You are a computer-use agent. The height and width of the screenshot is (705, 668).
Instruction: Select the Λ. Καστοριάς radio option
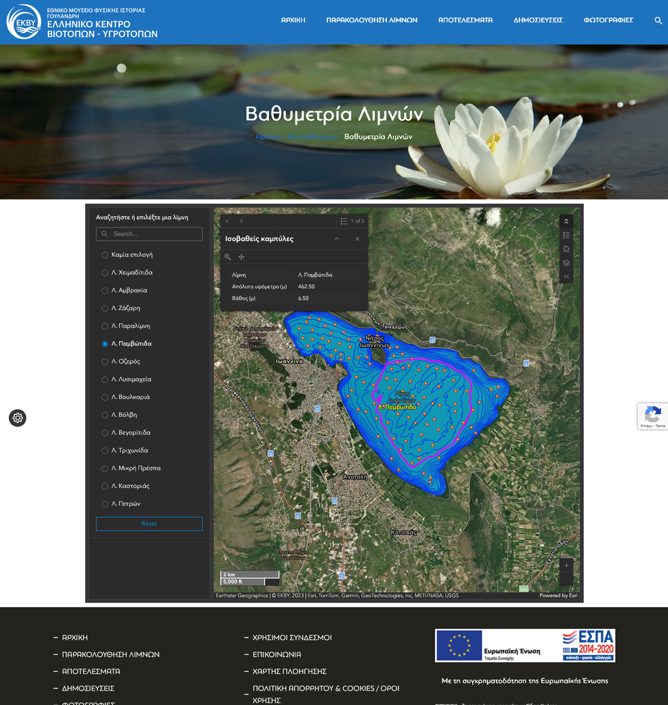(105, 487)
